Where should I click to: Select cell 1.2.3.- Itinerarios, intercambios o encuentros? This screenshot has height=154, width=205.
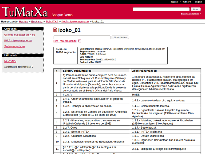click(x=96, y=122)
